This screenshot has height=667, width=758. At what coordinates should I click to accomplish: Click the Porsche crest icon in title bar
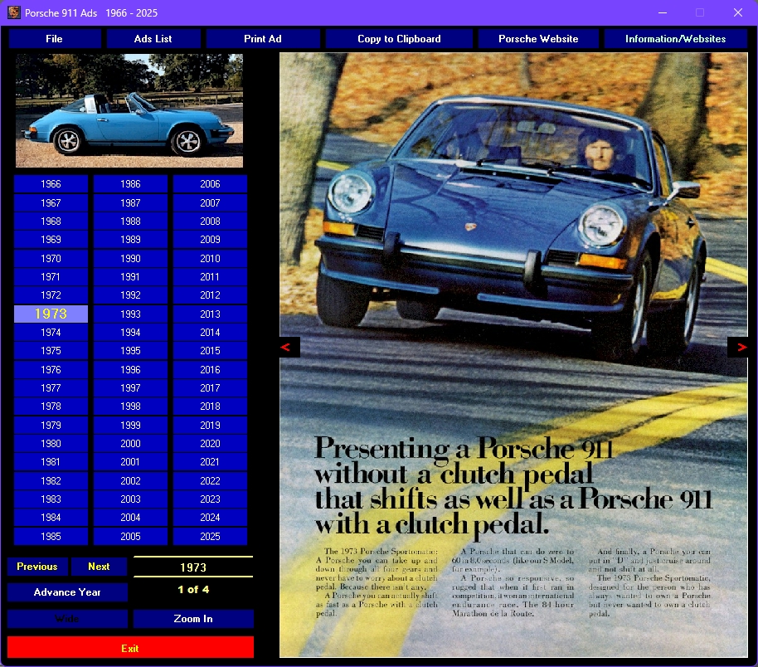tap(14, 12)
